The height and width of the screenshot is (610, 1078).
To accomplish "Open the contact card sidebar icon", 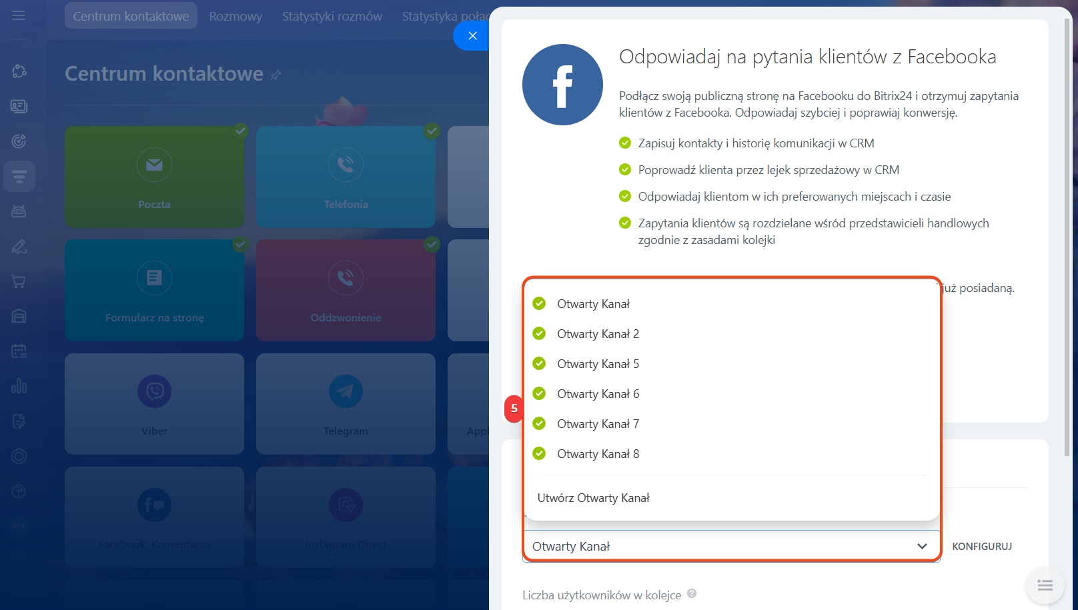I will pyautogui.click(x=19, y=106).
